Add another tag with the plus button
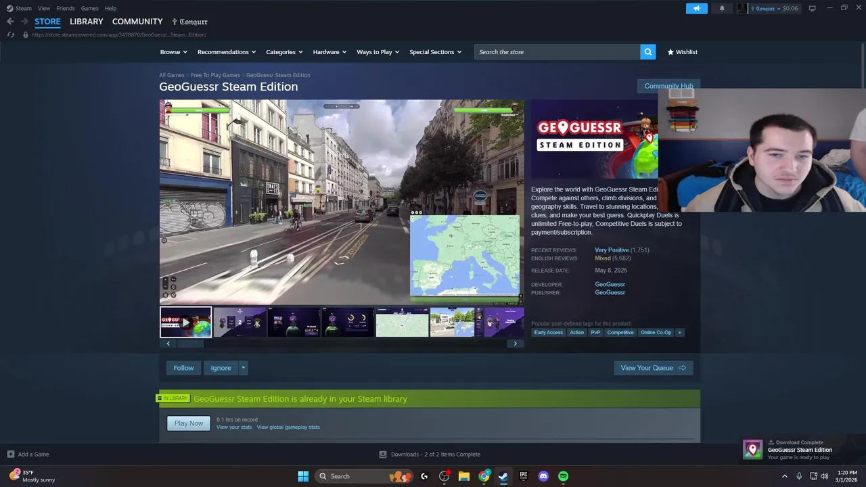The width and height of the screenshot is (866, 487). pyautogui.click(x=679, y=332)
